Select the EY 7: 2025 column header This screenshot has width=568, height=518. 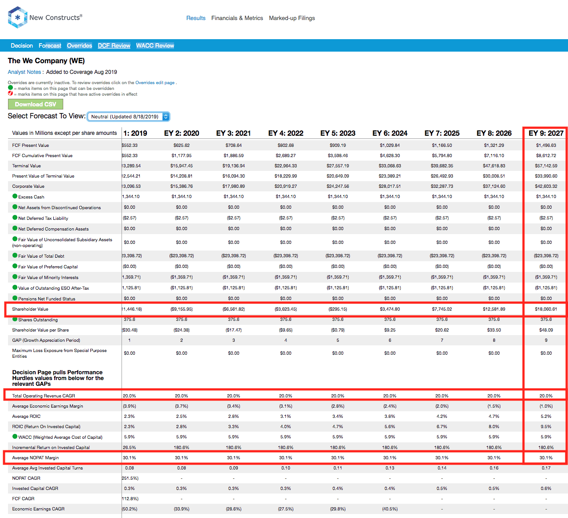(x=442, y=133)
